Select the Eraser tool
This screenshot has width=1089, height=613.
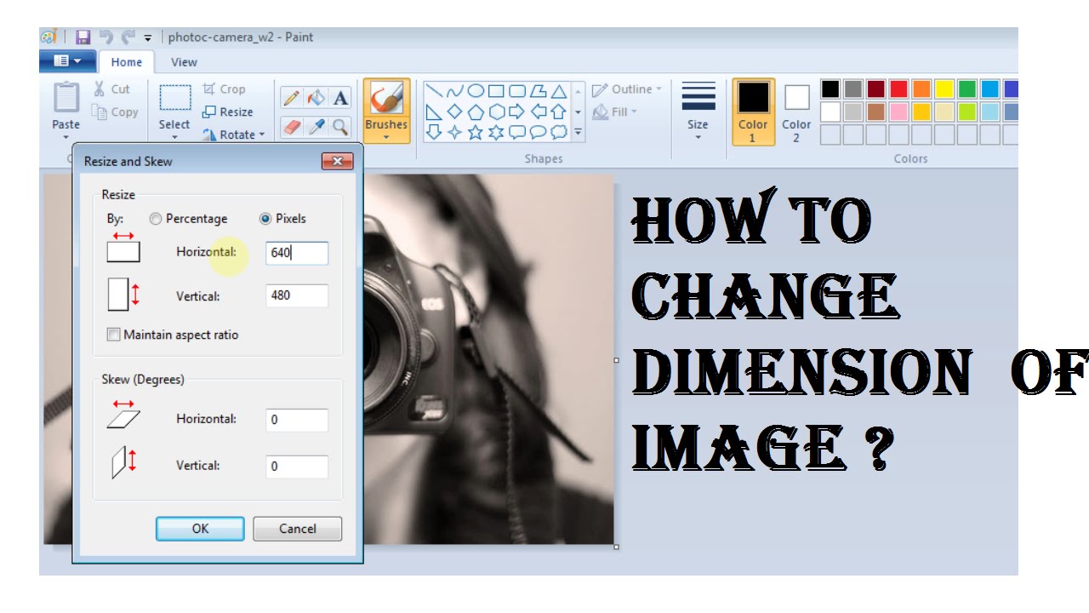tap(291, 127)
